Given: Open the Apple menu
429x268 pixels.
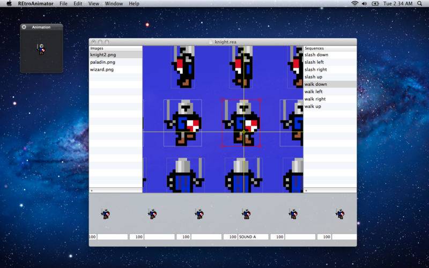Looking at the screenshot, I should pyautogui.click(x=9, y=4).
